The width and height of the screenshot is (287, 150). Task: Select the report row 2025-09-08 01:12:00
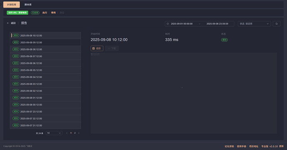[45, 98]
